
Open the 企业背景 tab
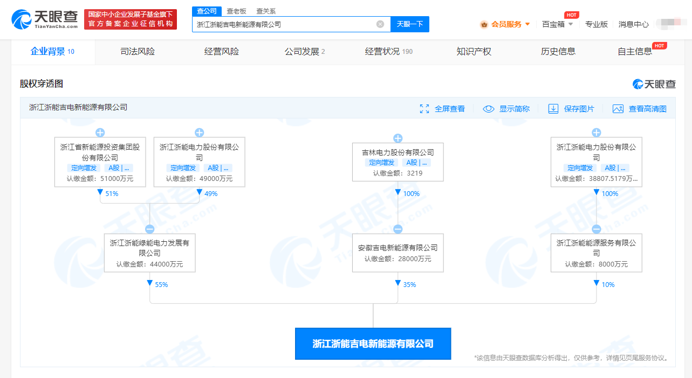(x=53, y=52)
